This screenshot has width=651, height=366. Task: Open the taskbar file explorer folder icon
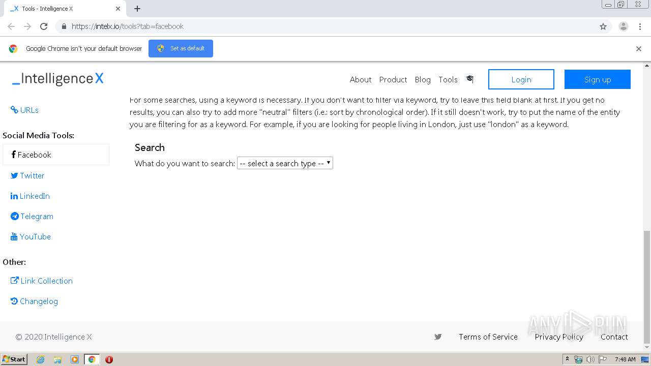pos(57,359)
